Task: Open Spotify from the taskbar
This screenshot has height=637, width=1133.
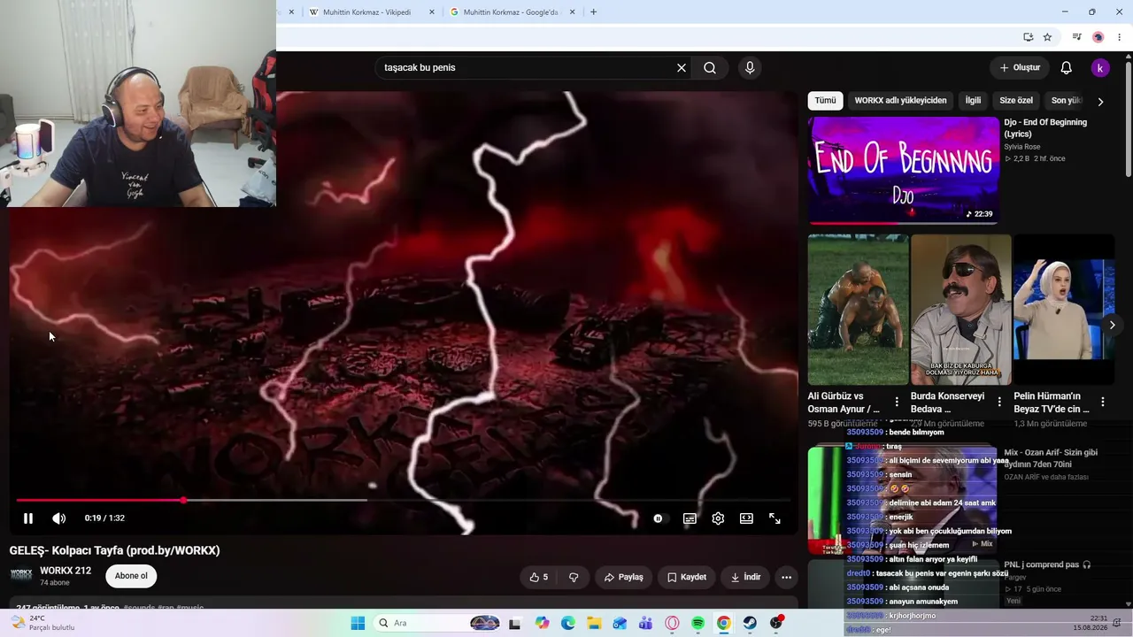Action: 698,623
